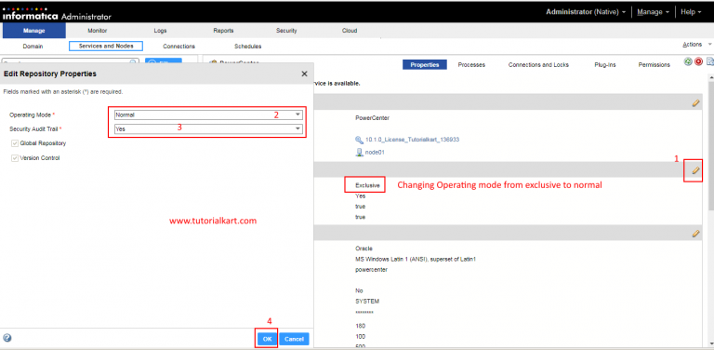Open the help question mark icon in dialog
This screenshot has height=350, width=714.
point(7,338)
